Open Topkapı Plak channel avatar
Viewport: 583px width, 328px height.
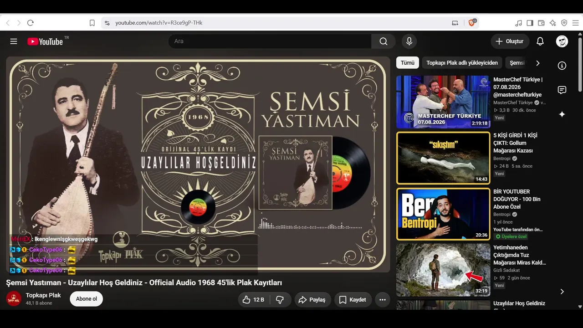[x=14, y=299]
